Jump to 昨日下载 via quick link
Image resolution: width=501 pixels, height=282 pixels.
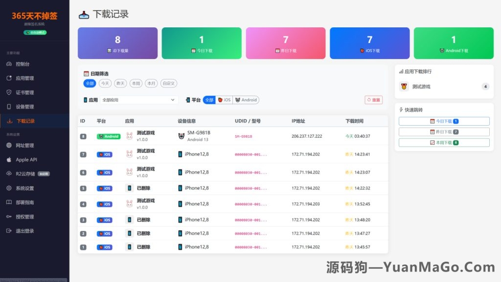click(x=444, y=131)
